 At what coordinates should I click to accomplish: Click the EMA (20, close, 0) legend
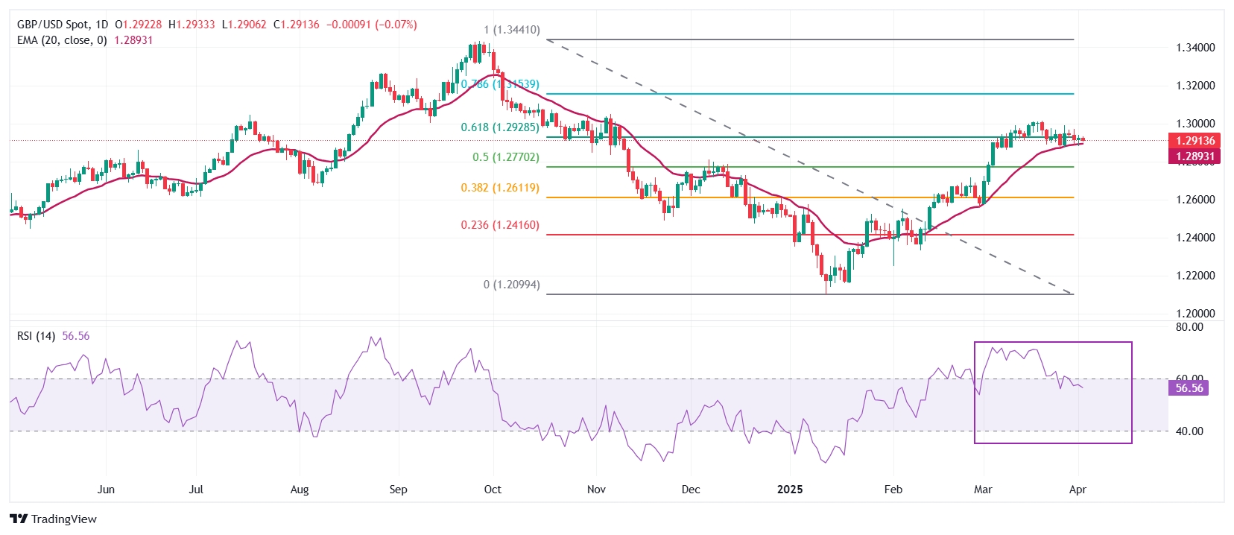point(63,40)
